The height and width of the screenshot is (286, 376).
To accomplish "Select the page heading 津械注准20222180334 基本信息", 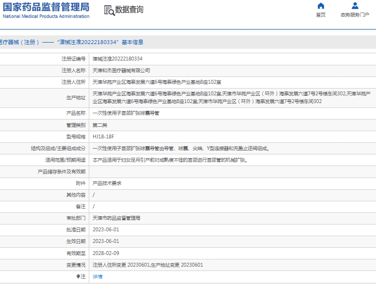I will point(71,42).
